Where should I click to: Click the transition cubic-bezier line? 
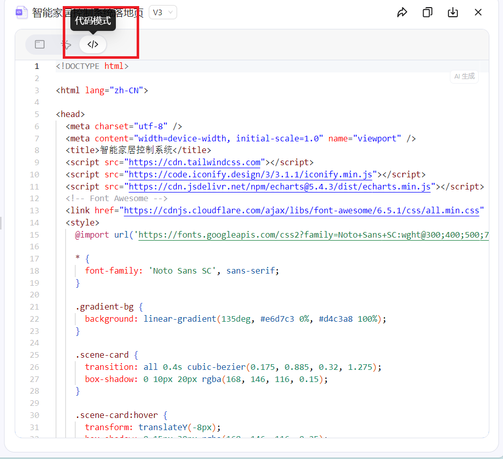pyautogui.click(x=233, y=367)
